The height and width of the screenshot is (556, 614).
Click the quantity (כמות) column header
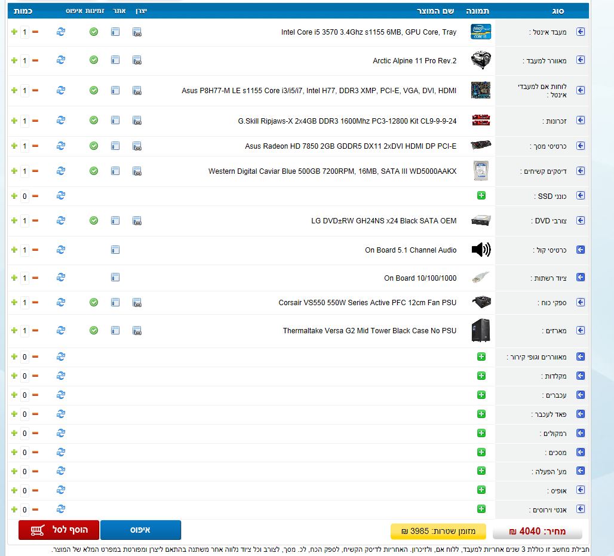point(23,11)
